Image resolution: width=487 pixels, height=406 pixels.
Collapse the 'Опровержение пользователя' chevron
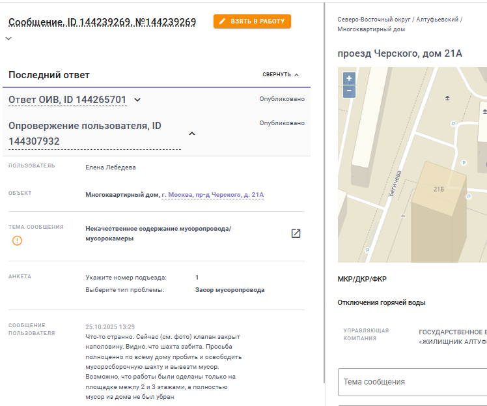[192, 134]
